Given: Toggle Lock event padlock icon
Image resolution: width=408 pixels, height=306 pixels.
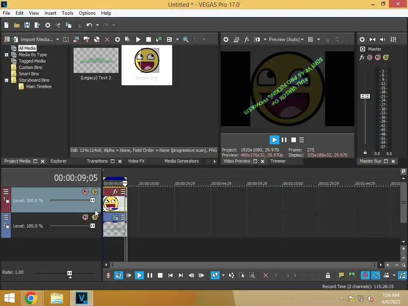Looking at the screenshot, I should point(328,275).
